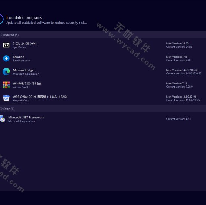Click the WinRAR books icon
Image resolution: width=206 pixels, height=205 pixels.
(6, 85)
